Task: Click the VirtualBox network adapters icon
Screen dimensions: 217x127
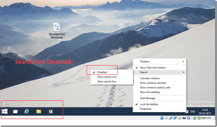Action: point(175,118)
